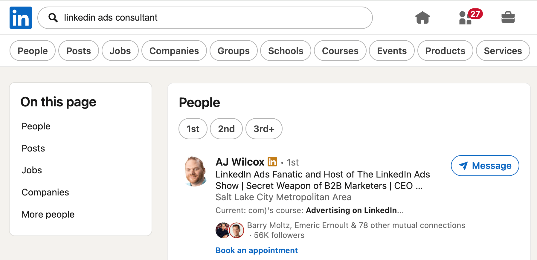The height and width of the screenshot is (260, 537).
Task: Open AJ Wilcox profile name link
Action: pos(240,162)
